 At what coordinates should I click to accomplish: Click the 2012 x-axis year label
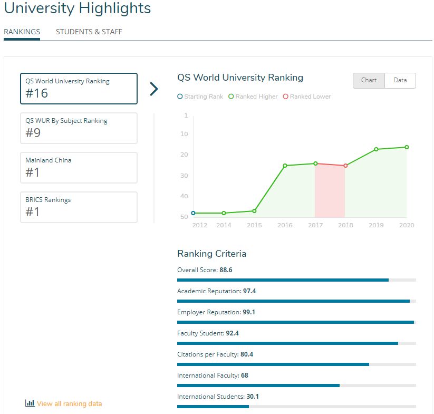pos(199,225)
